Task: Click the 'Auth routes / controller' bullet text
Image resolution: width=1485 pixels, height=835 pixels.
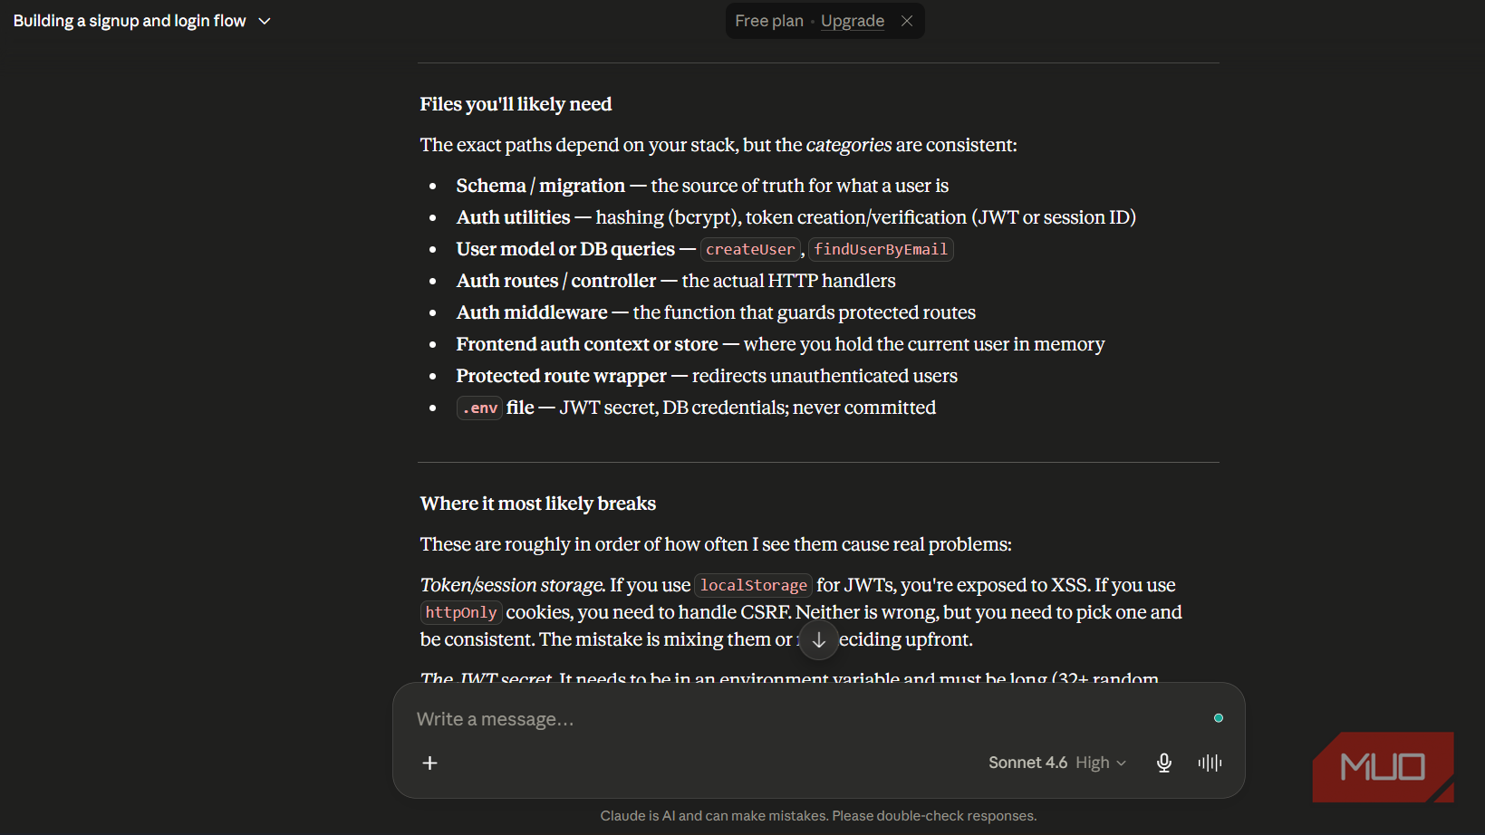Action: [556, 281]
